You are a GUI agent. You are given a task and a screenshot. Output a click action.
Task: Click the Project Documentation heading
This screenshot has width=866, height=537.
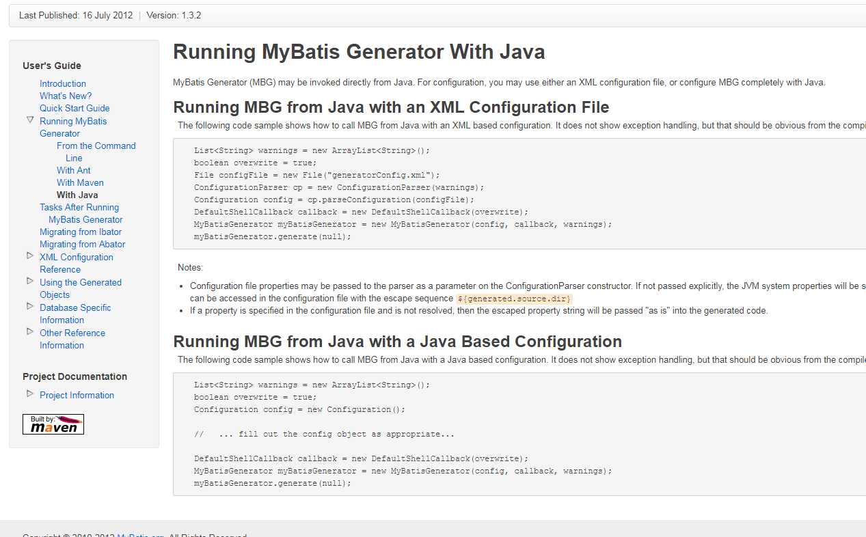[x=75, y=376]
